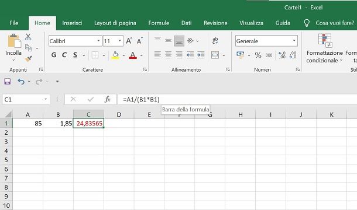
Task: Open merge cells dropdown arrow
Action: click(x=224, y=55)
